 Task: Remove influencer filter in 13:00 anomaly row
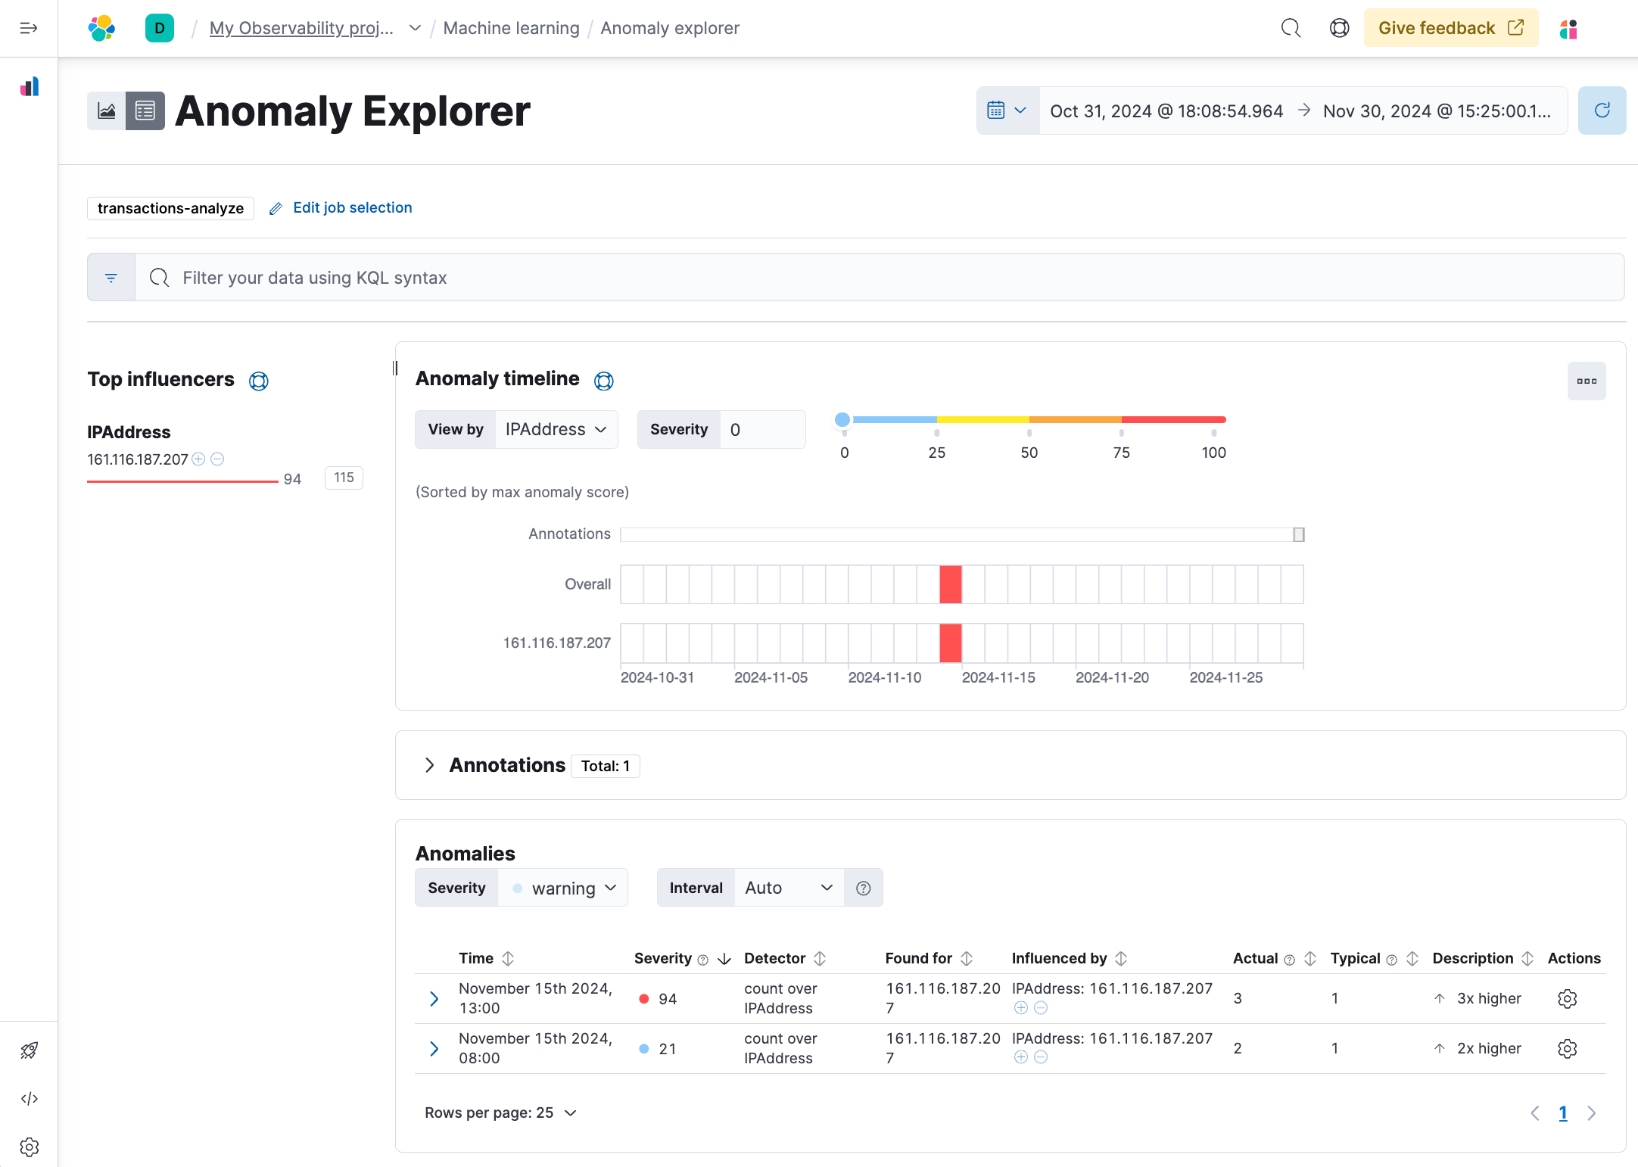pos(1041,1007)
